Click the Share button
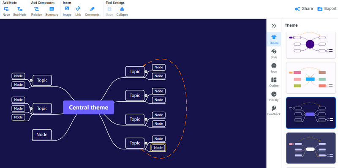This screenshot has width=338, height=168. point(304,8)
